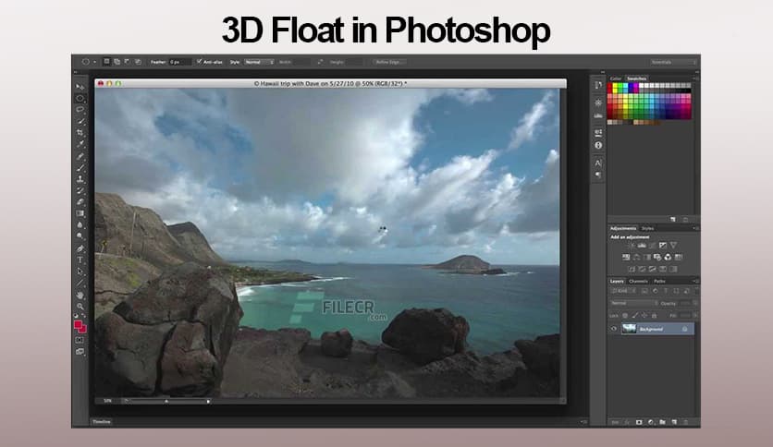The width and height of the screenshot is (773, 447).
Task: Switch to the Color tab
Action: [616, 79]
